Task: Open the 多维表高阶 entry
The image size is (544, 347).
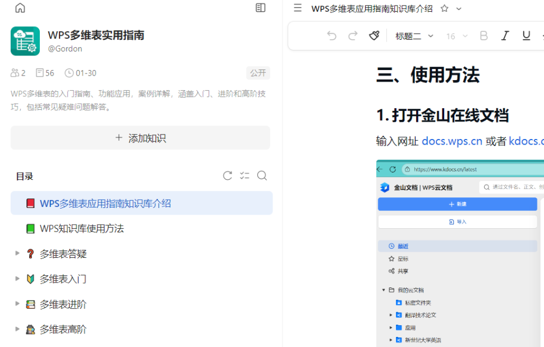Action: click(x=63, y=329)
